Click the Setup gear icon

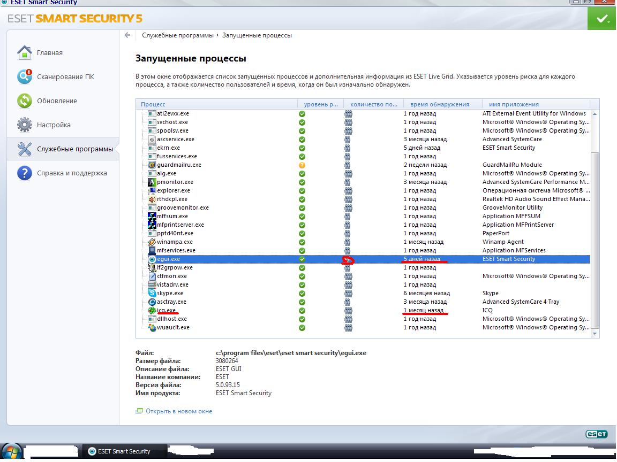25,125
